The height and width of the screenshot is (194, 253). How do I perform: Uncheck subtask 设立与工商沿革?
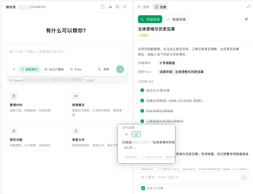point(142,90)
